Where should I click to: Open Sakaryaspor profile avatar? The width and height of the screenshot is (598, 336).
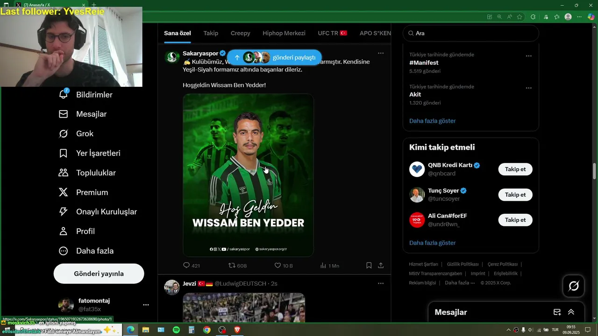click(x=172, y=57)
